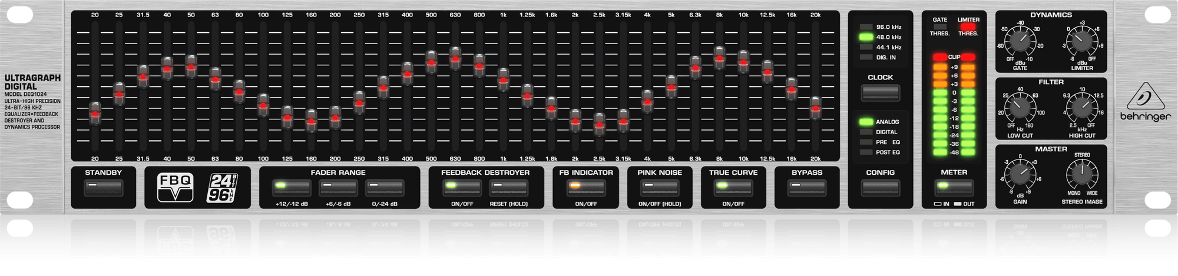Toggle the BYPASS button
Viewport: 1178px width, 276px height.
point(807,188)
